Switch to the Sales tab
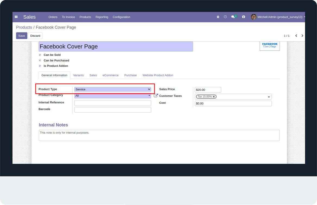 point(93,75)
